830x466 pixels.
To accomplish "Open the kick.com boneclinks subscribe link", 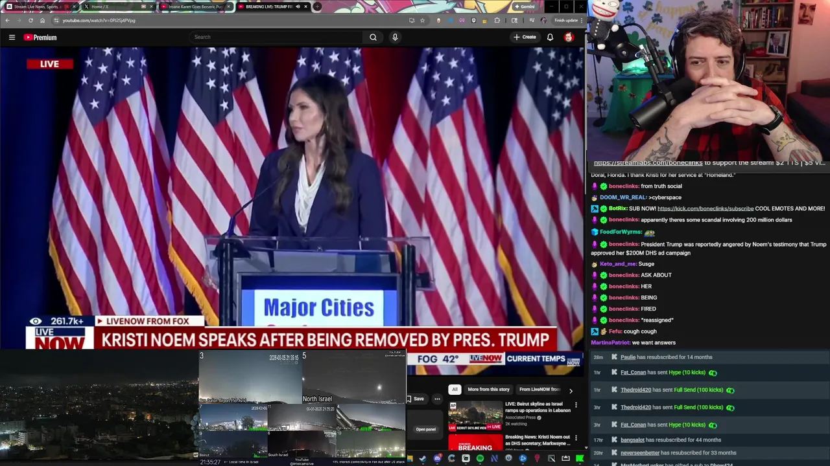I will click(705, 208).
